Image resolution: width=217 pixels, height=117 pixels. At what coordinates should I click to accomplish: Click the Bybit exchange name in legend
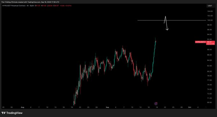(32, 6)
